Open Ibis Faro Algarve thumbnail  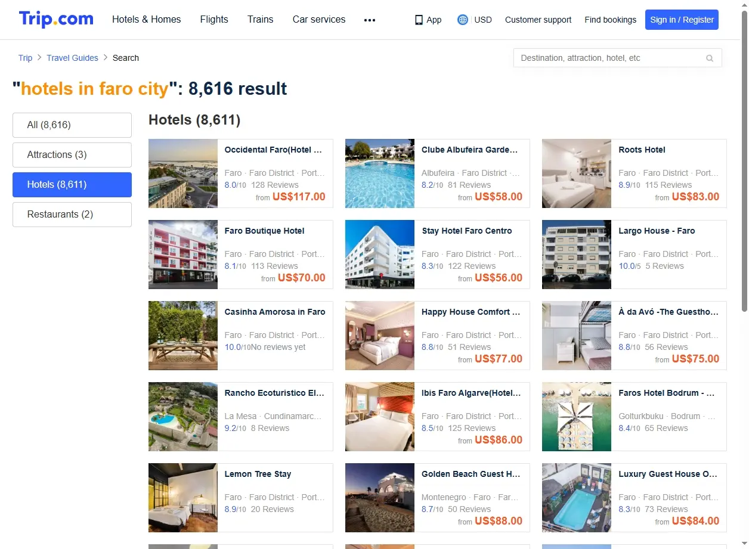pyautogui.click(x=380, y=417)
